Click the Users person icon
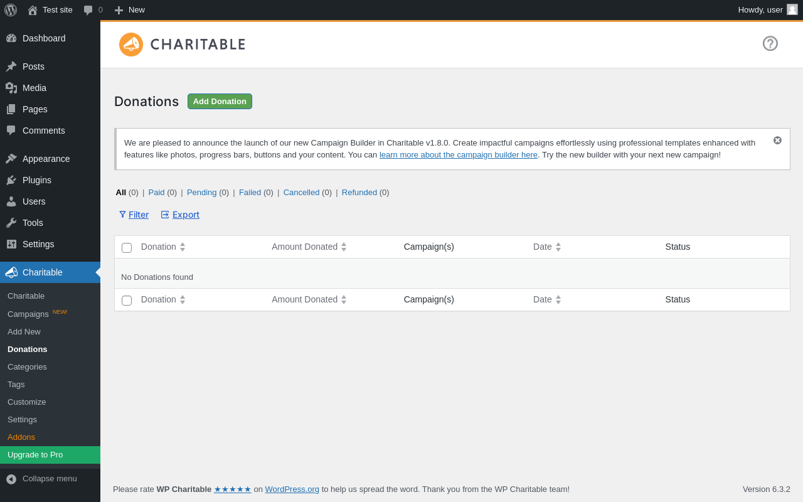This screenshot has width=803, height=502. 11,201
